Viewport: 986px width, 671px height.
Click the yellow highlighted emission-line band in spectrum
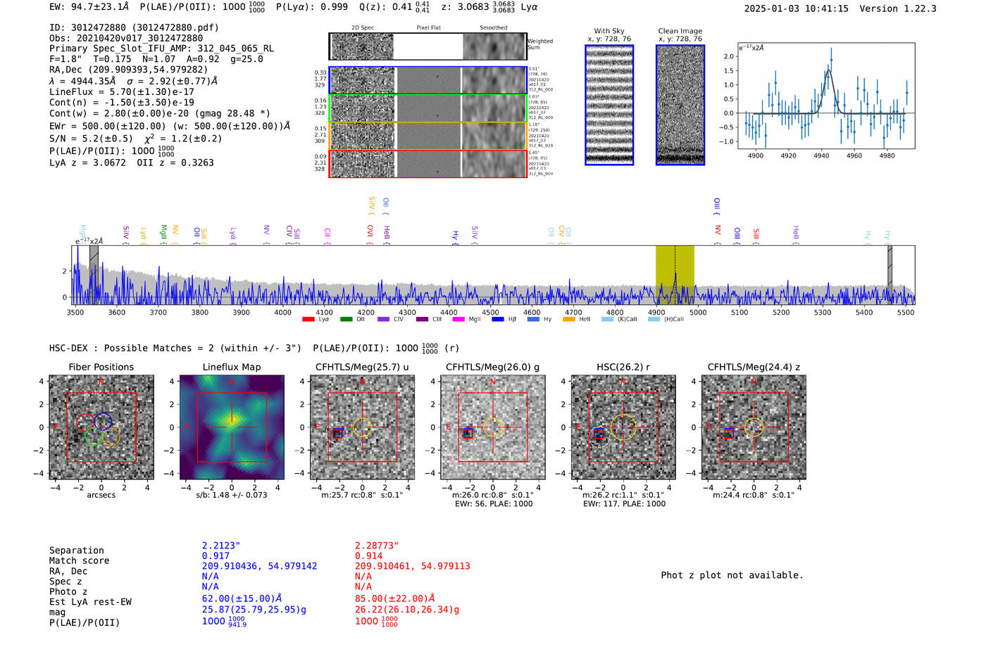[675, 275]
